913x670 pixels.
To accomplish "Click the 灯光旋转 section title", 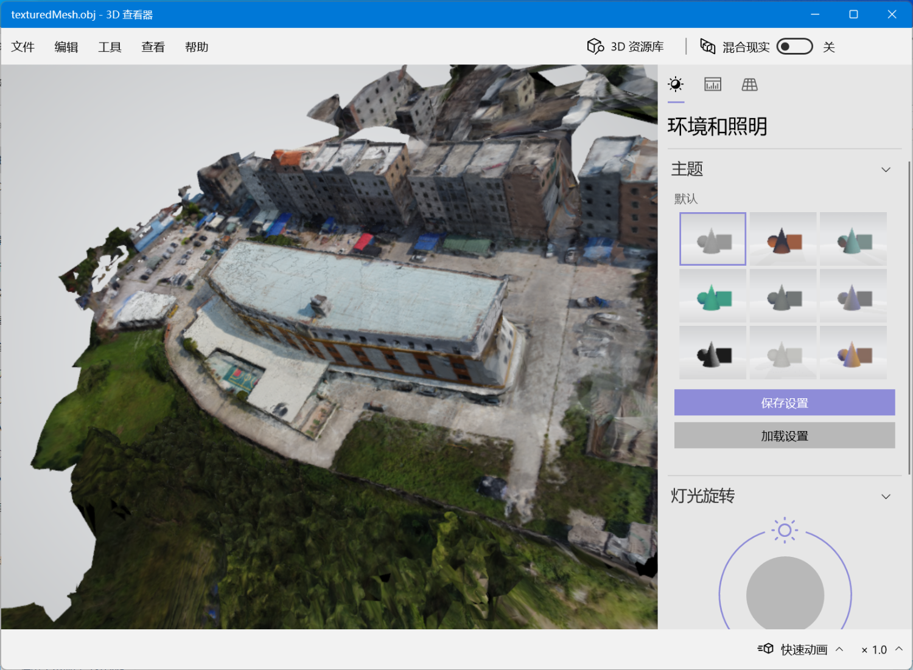I will click(703, 496).
